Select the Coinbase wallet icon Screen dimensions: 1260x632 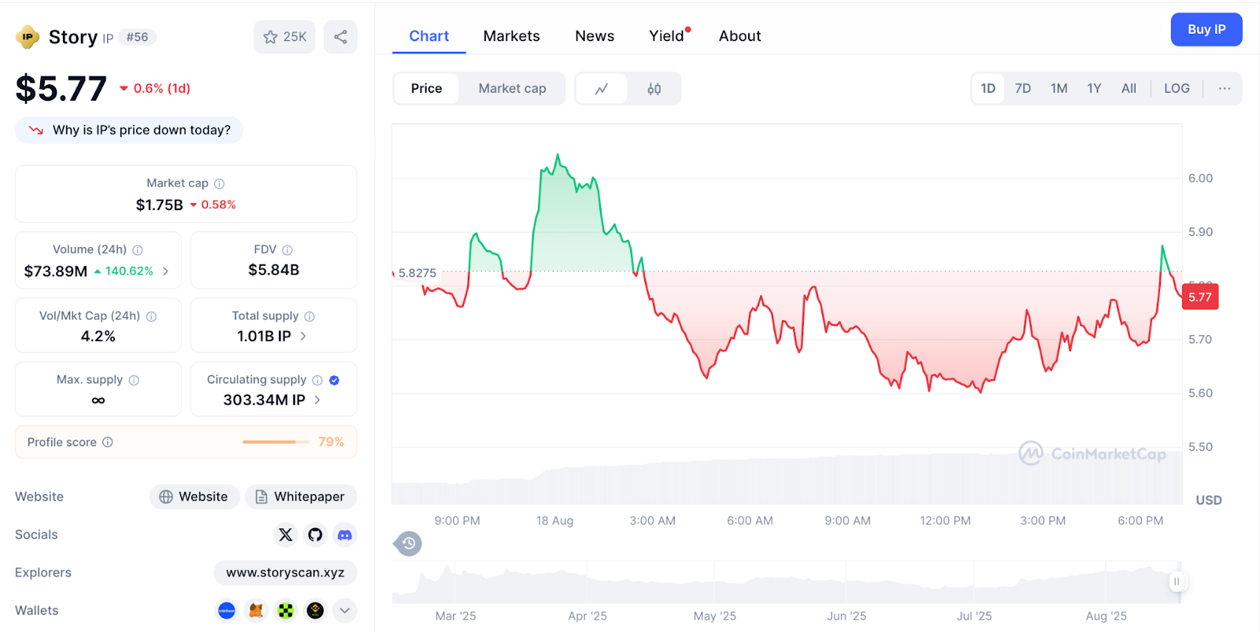(227, 611)
